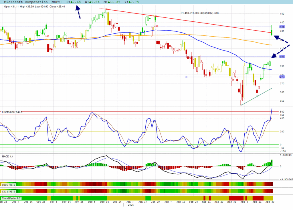Click the -9.900566 value on the MACD axis
293x210 pixels.
[286, 179]
